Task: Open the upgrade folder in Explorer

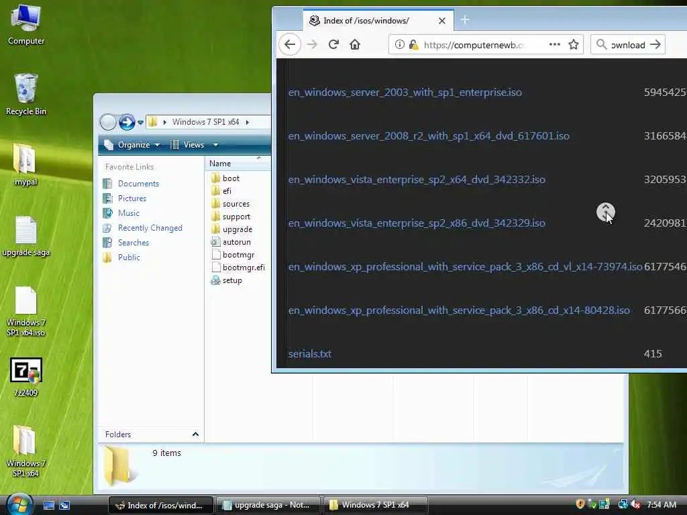Action: pyautogui.click(x=231, y=229)
